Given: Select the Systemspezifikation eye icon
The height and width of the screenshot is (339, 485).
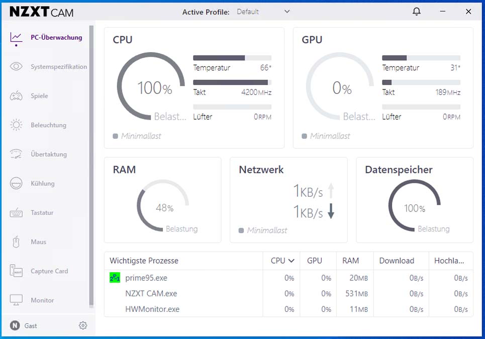Looking at the screenshot, I should (16, 66).
